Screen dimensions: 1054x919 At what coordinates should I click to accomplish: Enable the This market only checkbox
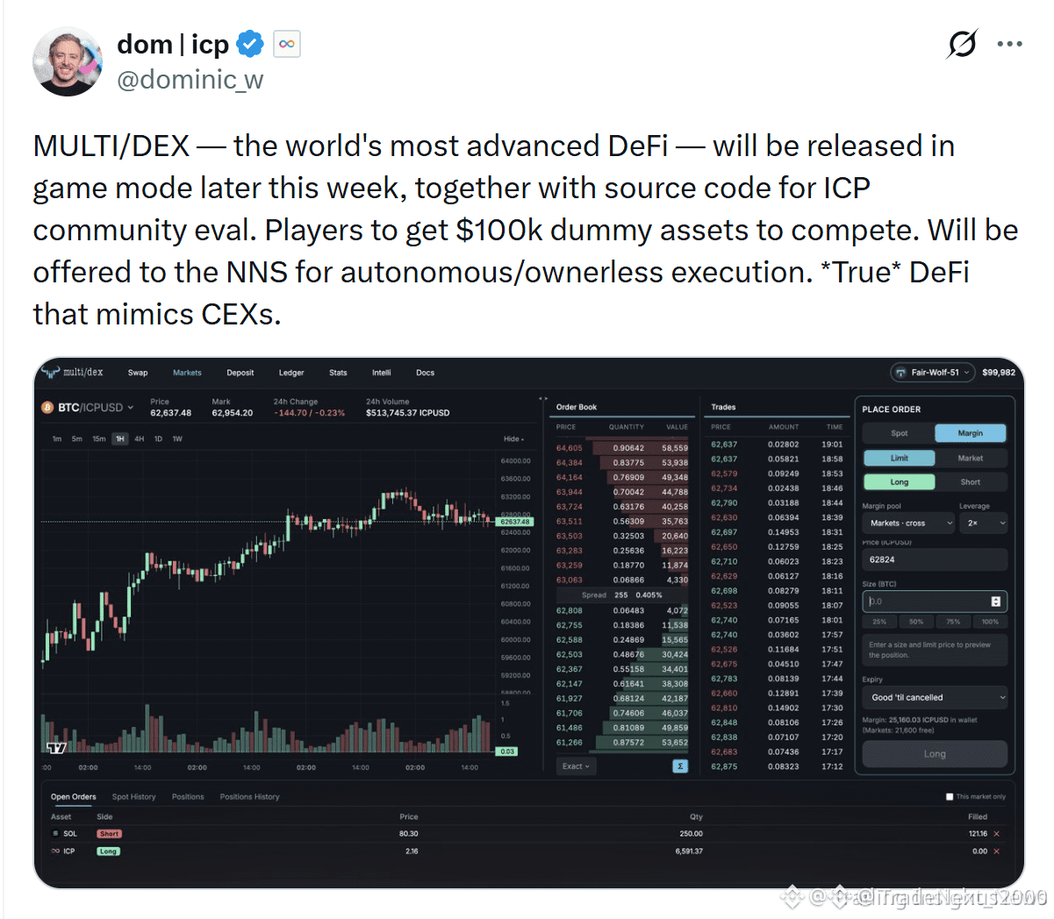pos(950,797)
